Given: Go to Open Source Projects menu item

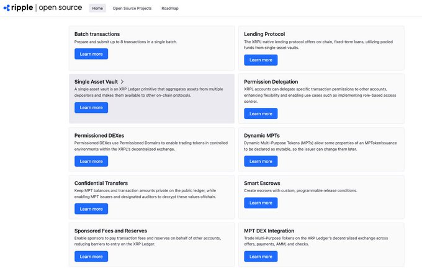Looking at the screenshot, I should pos(132,8).
